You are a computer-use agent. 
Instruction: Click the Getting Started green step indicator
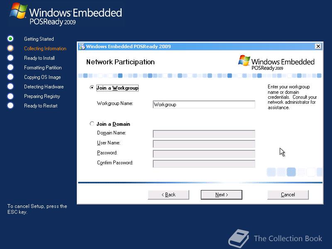pos(10,39)
